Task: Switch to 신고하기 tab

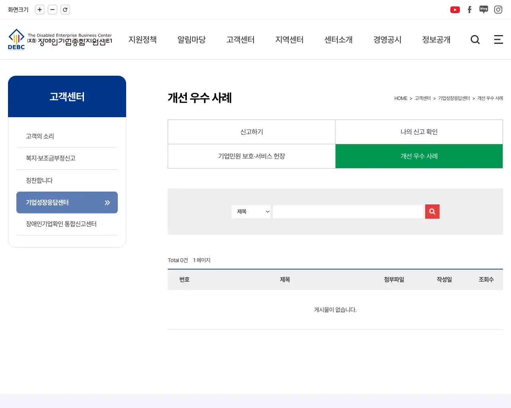Action: coord(252,132)
